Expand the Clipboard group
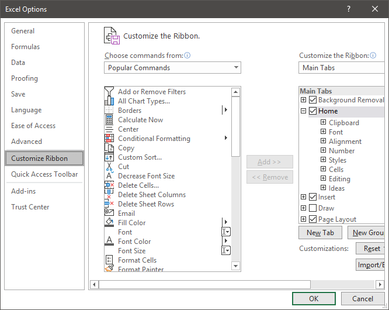This screenshot has height=310, width=389. point(323,122)
